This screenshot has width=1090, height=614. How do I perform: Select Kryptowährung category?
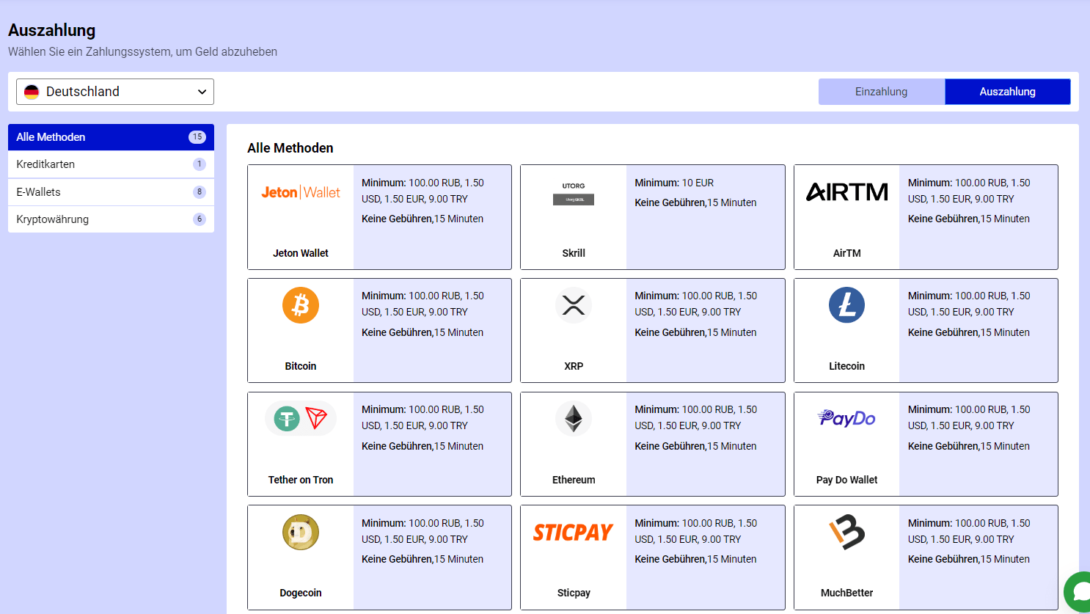(x=111, y=219)
